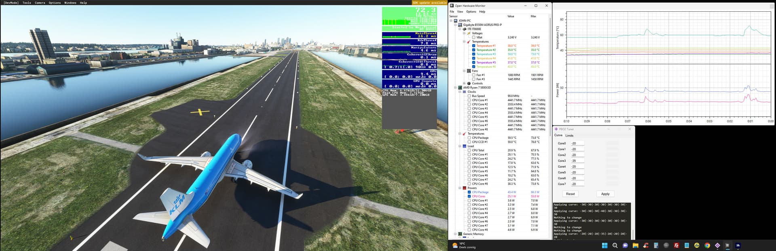
Task: Open the taskbar search icon
Action: (x=615, y=245)
